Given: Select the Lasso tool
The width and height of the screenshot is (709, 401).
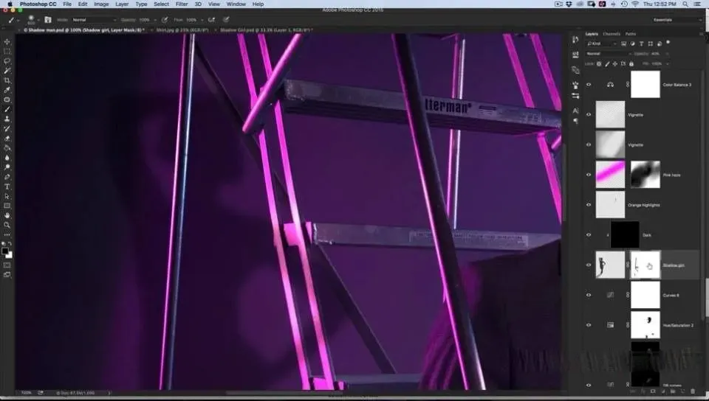Looking at the screenshot, I should [x=7, y=61].
